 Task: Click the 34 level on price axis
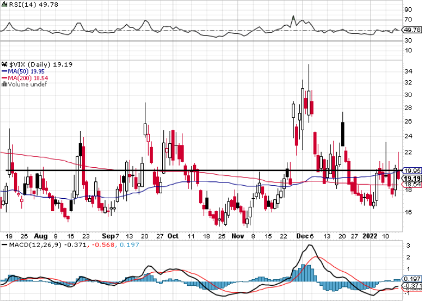[408, 71]
